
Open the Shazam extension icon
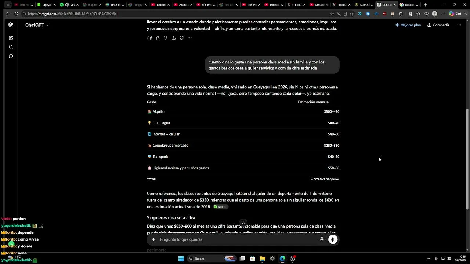[368, 14]
